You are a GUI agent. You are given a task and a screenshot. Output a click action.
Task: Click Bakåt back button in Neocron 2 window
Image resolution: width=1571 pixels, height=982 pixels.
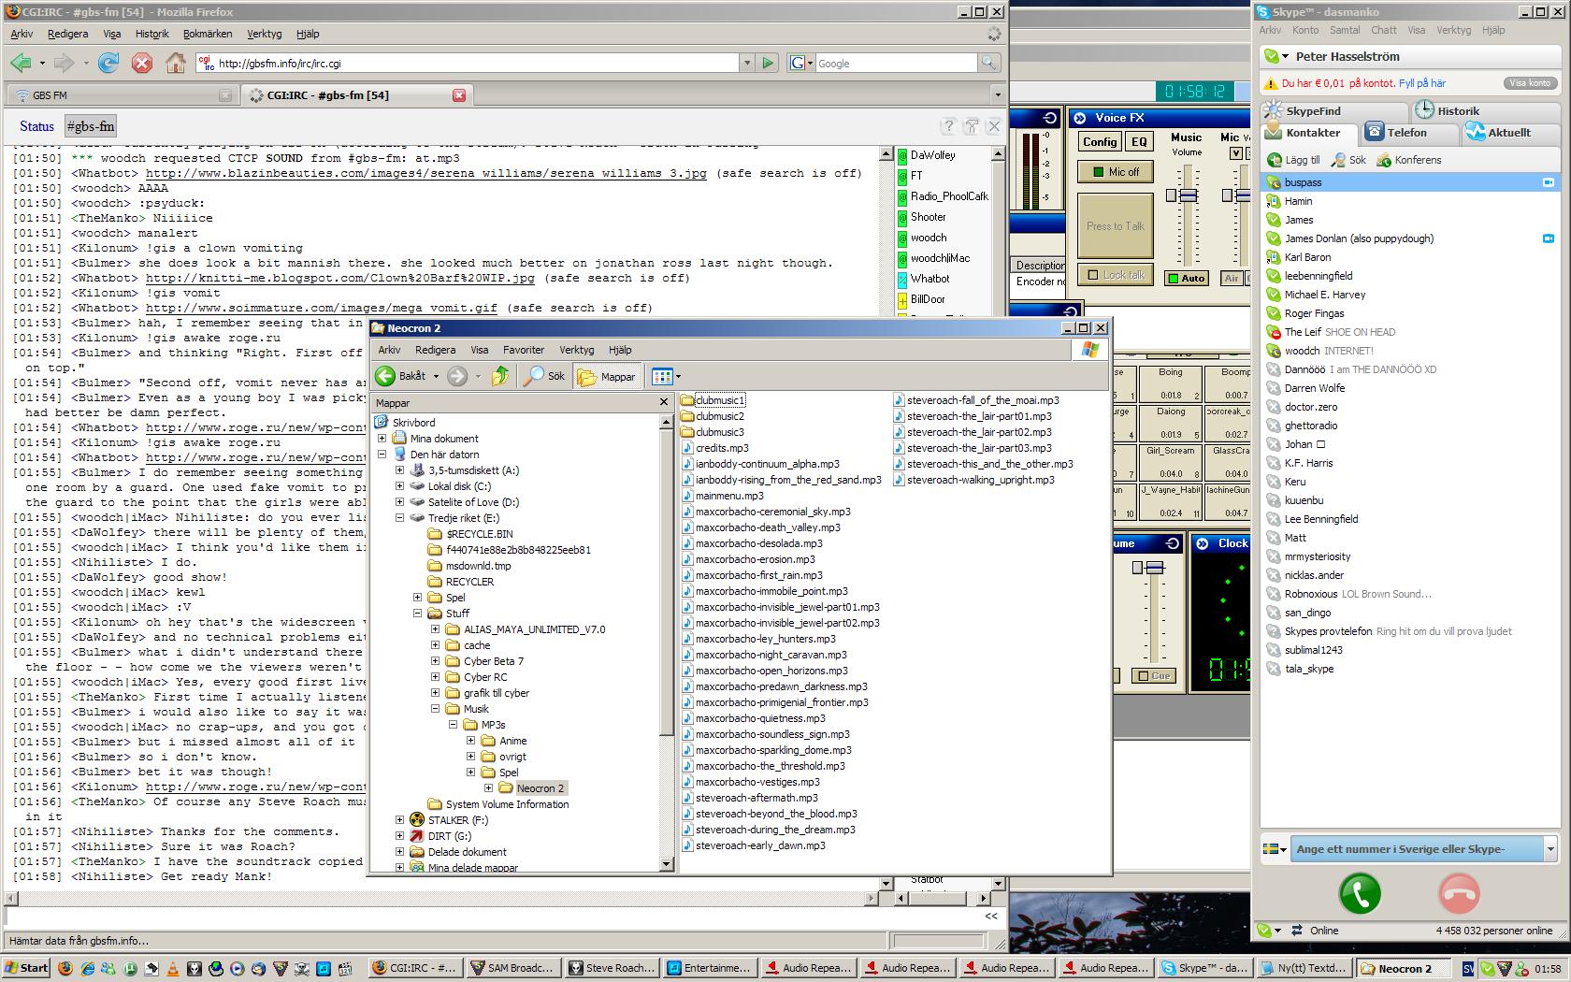point(402,376)
